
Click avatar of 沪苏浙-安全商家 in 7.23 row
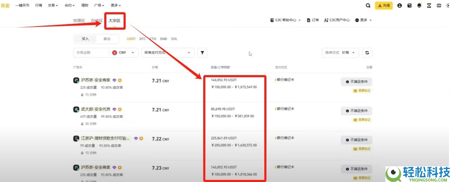[76, 168]
